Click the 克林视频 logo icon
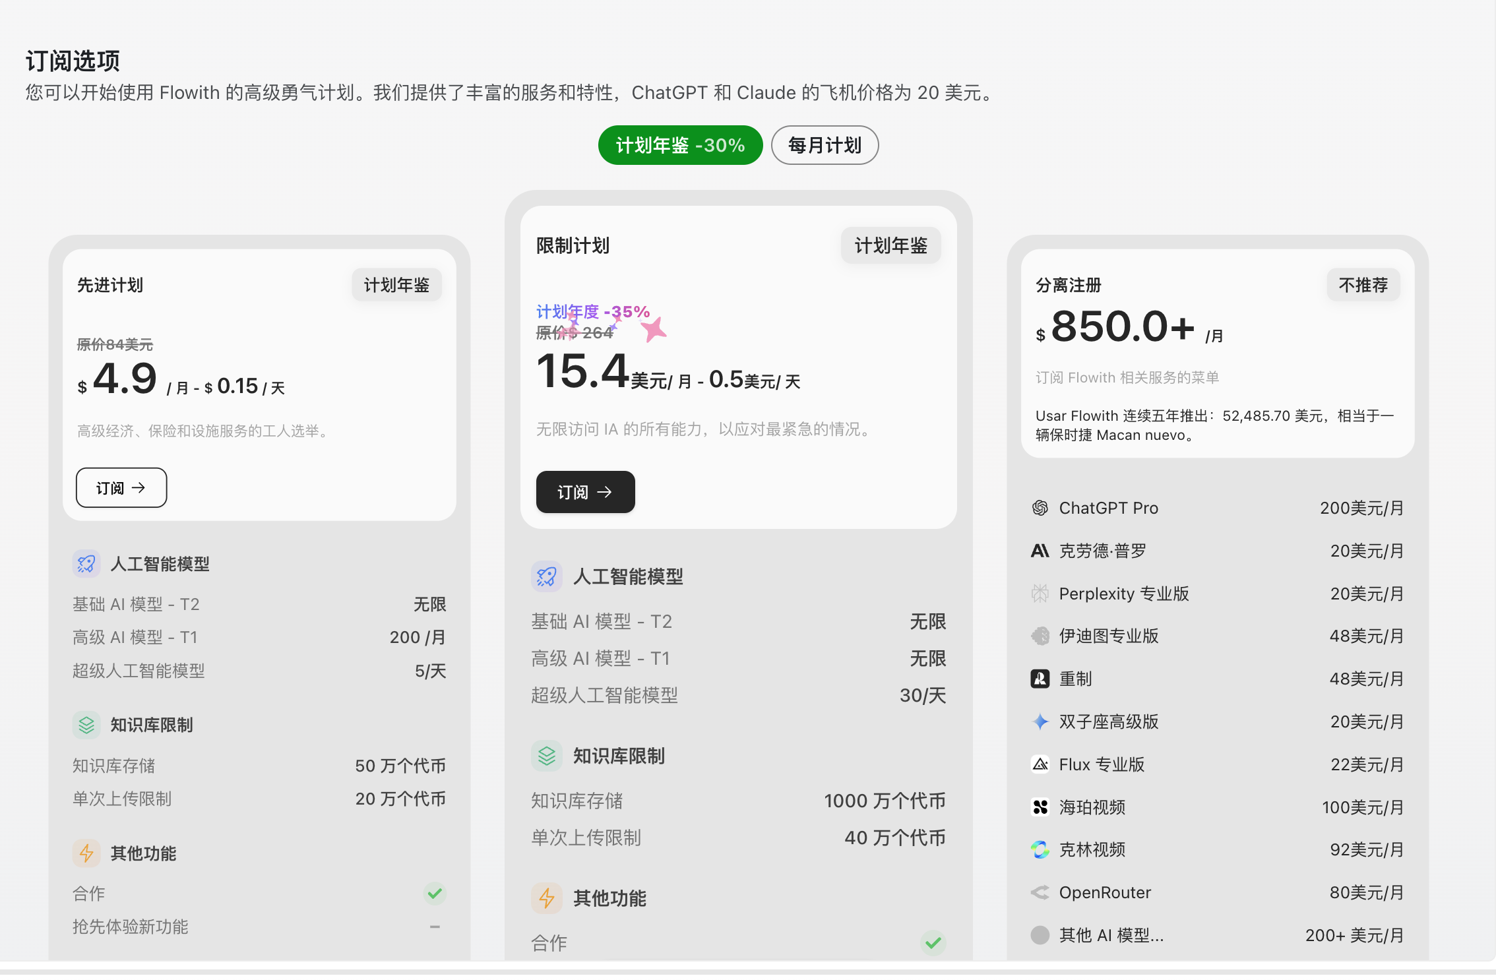The width and height of the screenshot is (1496, 980). 1040,849
